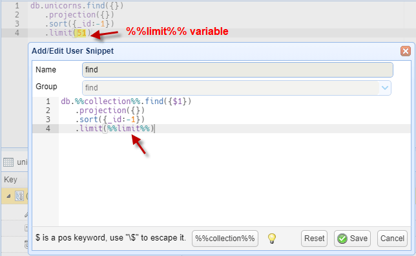Viewport: 416px width, 256px height.
Task: Close the Add/Edit User Snippet dialog
Action: click(406, 51)
